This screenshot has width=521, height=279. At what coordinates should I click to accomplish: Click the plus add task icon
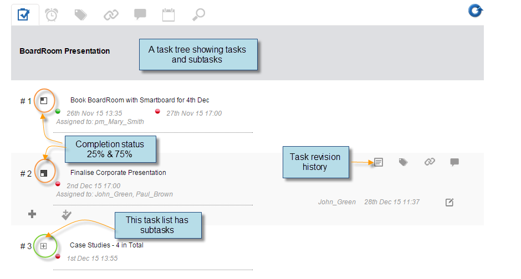click(32, 214)
